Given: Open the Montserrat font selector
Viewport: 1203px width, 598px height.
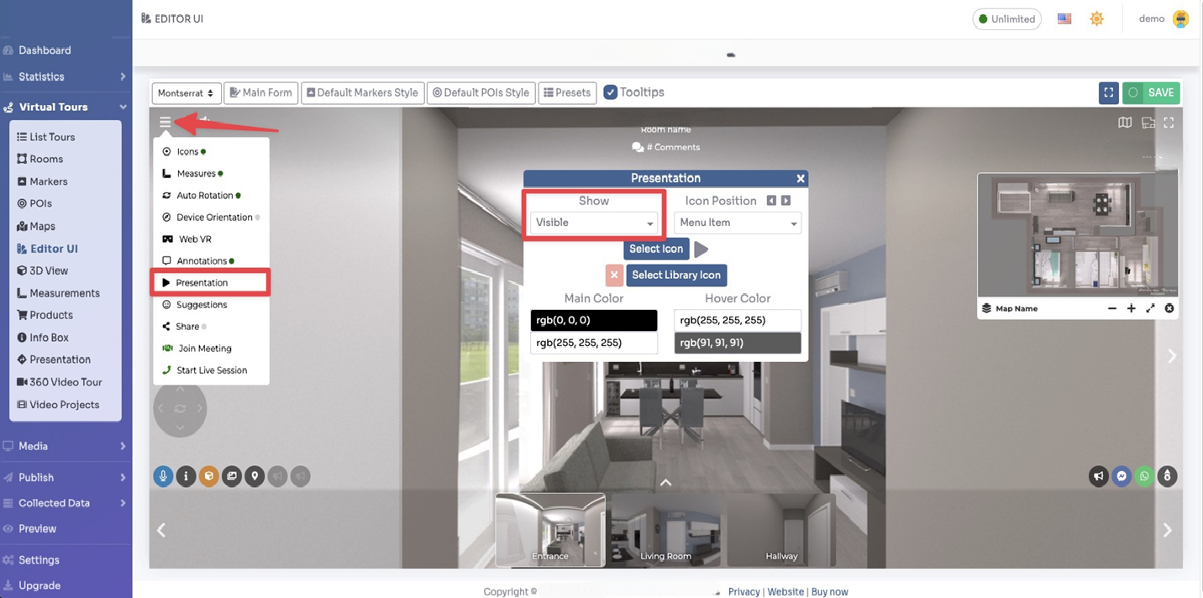Looking at the screenshot, I should pos(186,92).
